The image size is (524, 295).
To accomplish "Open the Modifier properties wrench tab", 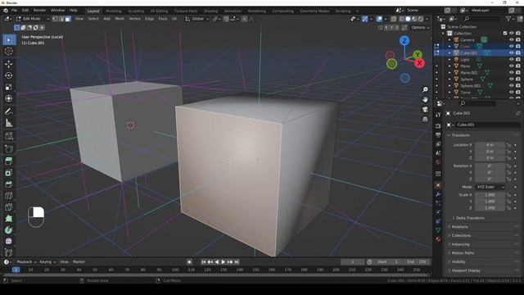I will [438, 194].
